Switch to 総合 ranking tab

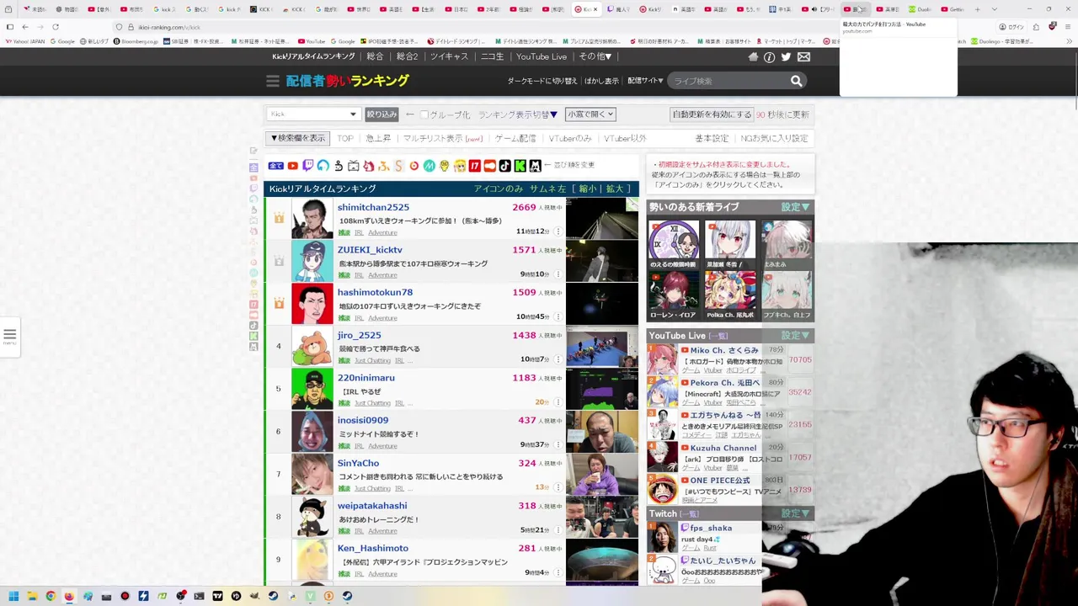tap(375, 56)
